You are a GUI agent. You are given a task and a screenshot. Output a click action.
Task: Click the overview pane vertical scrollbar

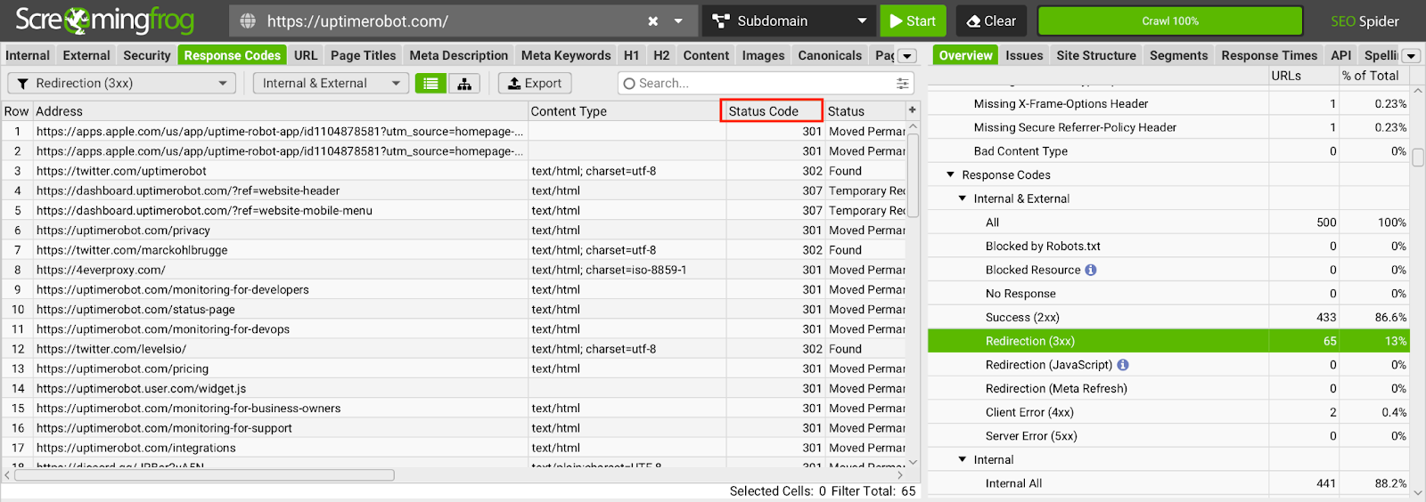(1418, 158)
